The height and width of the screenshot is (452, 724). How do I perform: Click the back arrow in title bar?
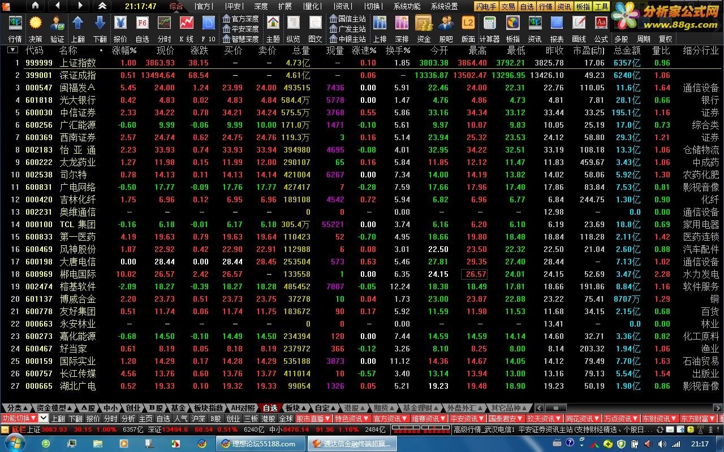click(x=57, y=6)
